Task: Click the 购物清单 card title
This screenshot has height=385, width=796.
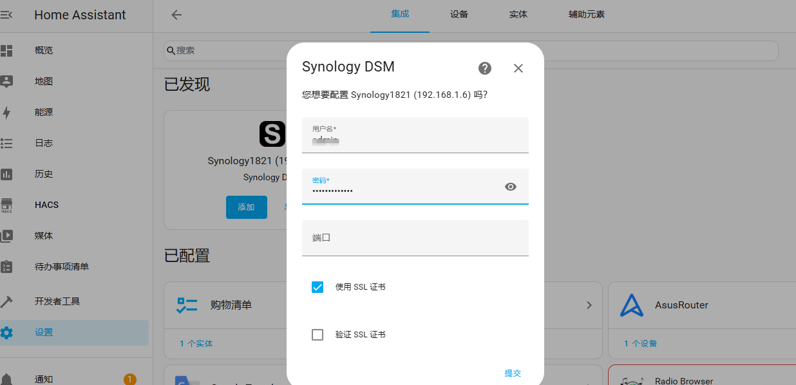Action: click(231, 305)
